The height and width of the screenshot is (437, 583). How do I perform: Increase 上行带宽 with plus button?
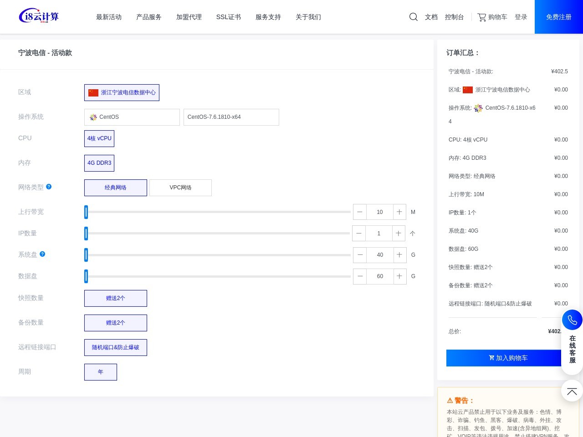399,212
